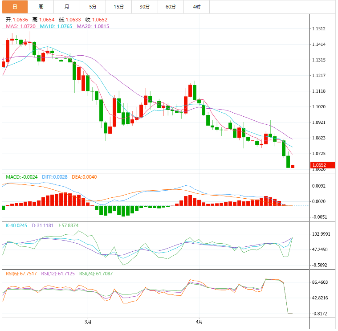The width and height of the screenshot is (338, 331).
Task: Click the 1.0921 price axis label
Action: (319, 122)
